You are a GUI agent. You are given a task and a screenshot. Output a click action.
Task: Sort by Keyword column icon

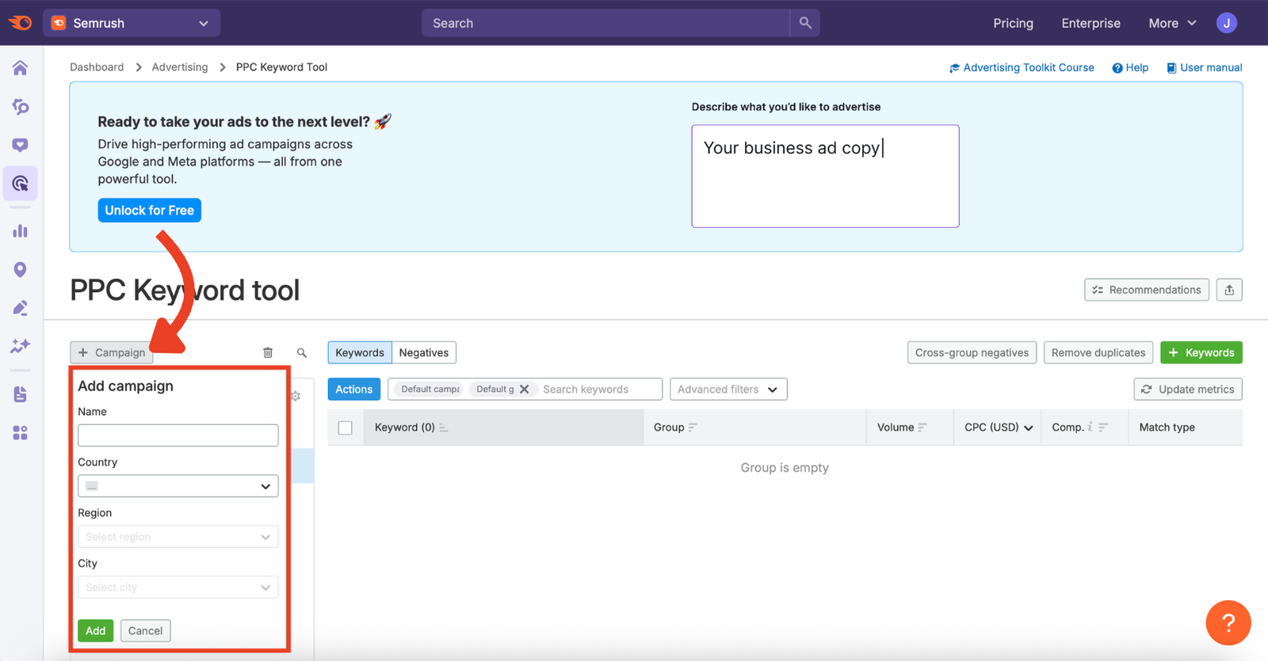click(x=444, y=427)
